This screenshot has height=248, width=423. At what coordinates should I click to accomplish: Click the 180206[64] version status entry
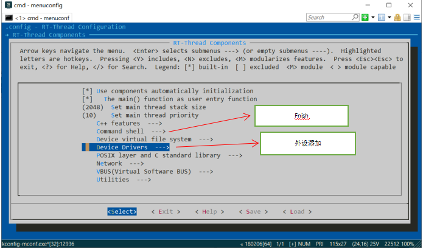pyautogui.click(x=258, y=244)
